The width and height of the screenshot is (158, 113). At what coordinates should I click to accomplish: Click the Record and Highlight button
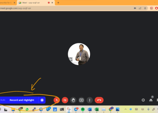[22, 100]
